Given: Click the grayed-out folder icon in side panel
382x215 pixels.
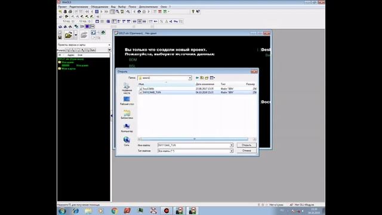Looking at the screenshot, I should coord(84,35).
